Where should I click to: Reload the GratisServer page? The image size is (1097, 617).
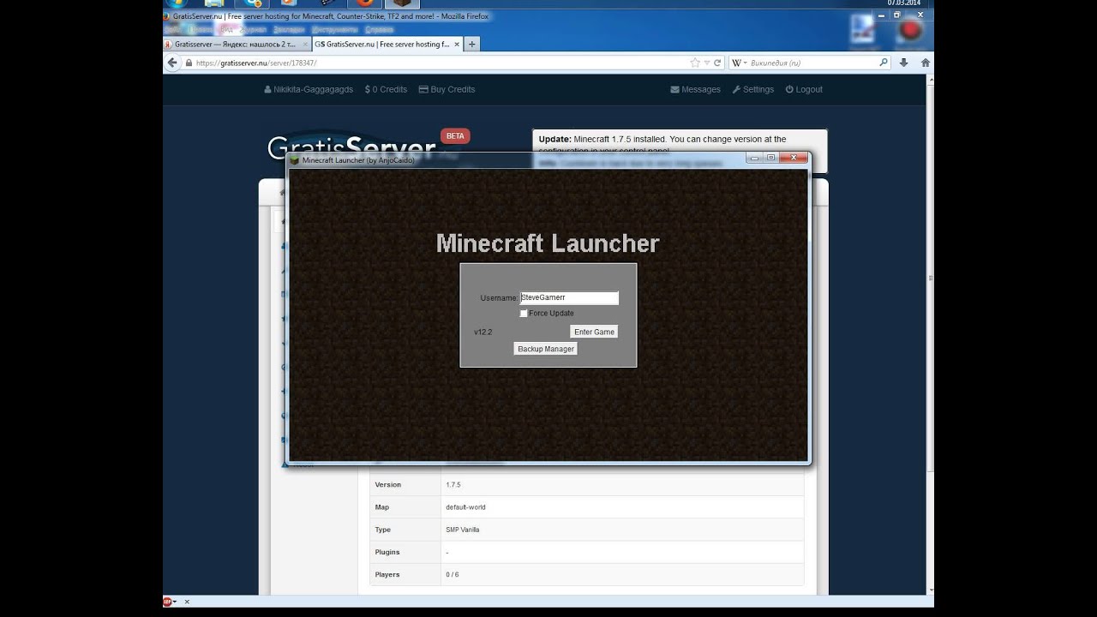coord(717,63)
